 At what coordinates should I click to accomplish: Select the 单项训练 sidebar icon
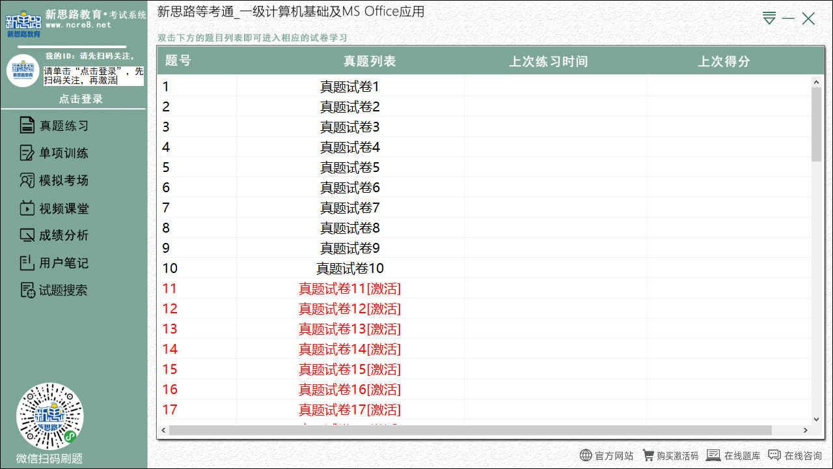pyautogui.click(x=27, y=153)
